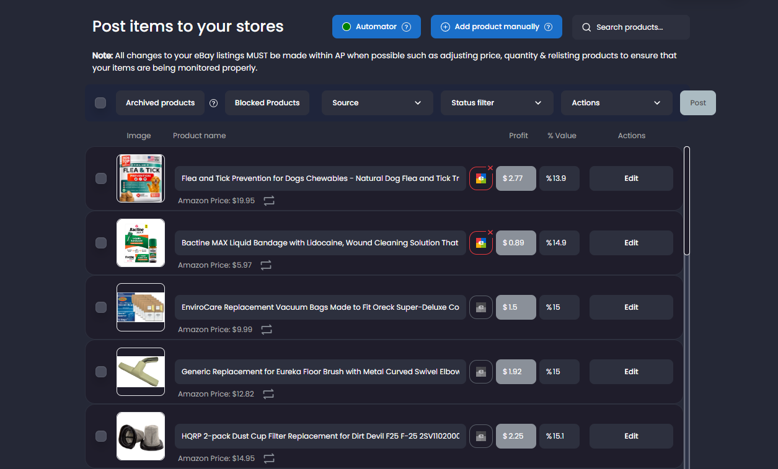778x469 pixels.
Task: Click the Profit column header
Action: (x=518, y=136)
